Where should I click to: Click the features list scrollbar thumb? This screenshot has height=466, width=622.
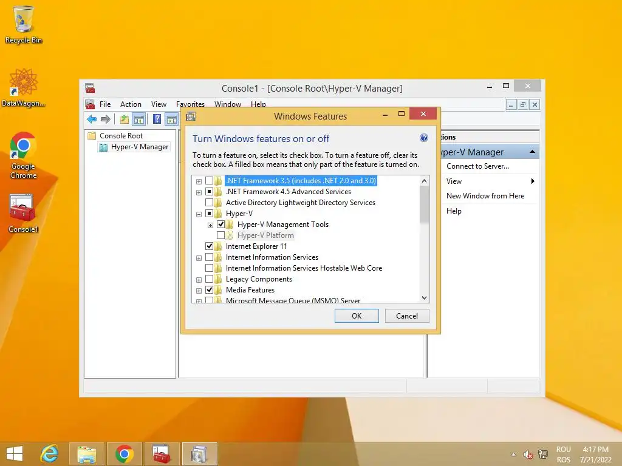click(424, 204)
